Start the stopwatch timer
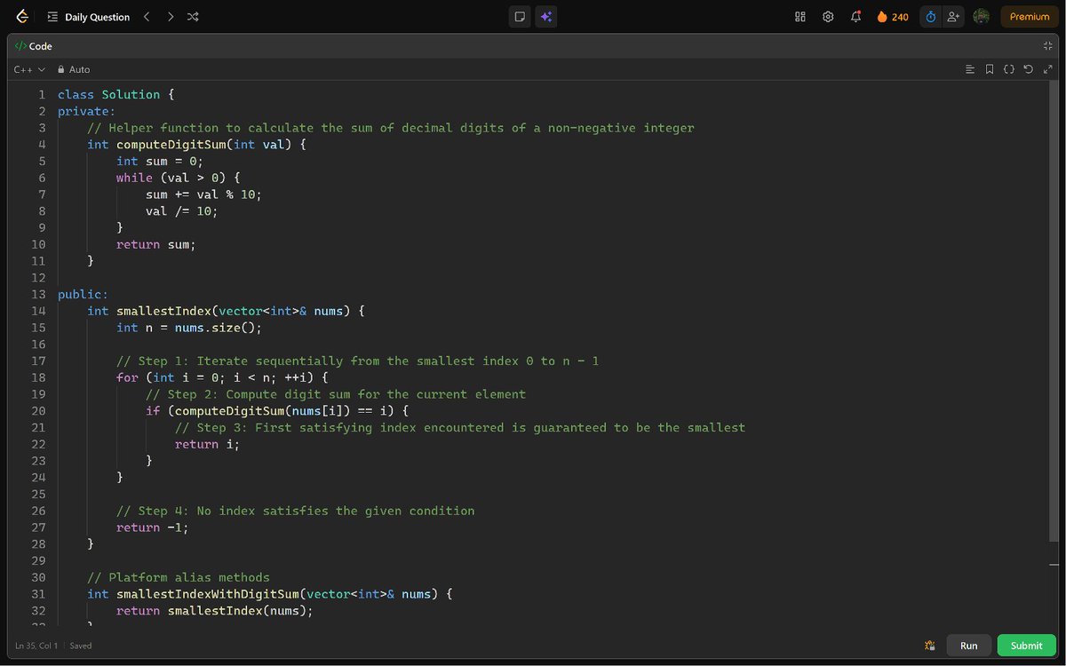Viewport: 1066px width, 666px height. click(931, 17)
